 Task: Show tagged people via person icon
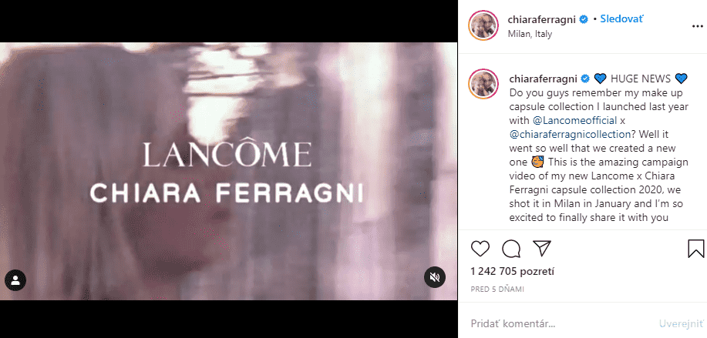(x=15, y=280)
